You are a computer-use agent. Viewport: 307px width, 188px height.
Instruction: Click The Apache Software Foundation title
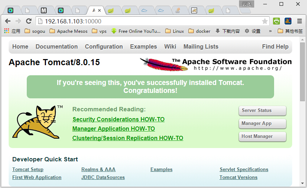232,62
